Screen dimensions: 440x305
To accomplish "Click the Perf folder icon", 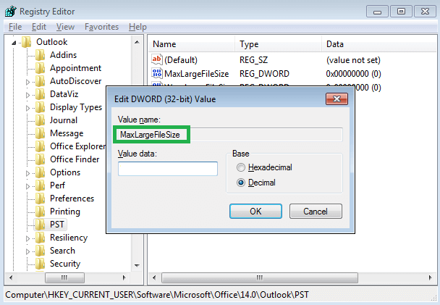I will (40, 185).
